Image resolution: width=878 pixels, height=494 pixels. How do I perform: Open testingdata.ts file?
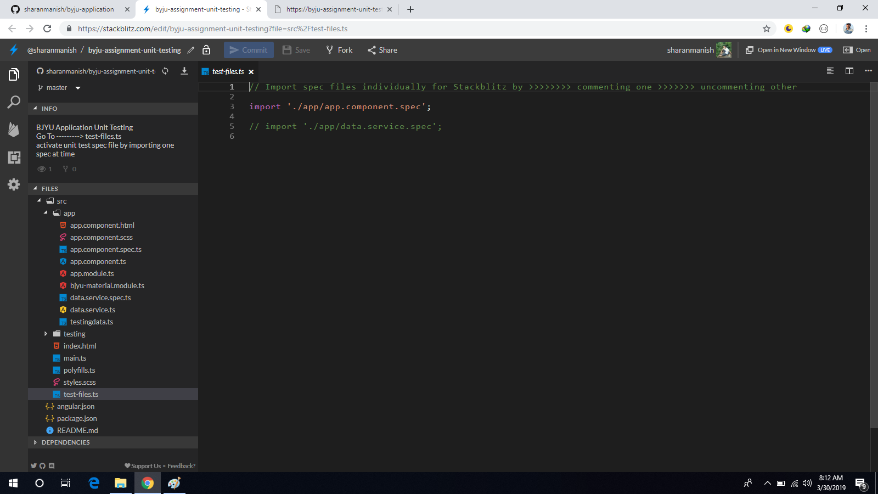92,322
